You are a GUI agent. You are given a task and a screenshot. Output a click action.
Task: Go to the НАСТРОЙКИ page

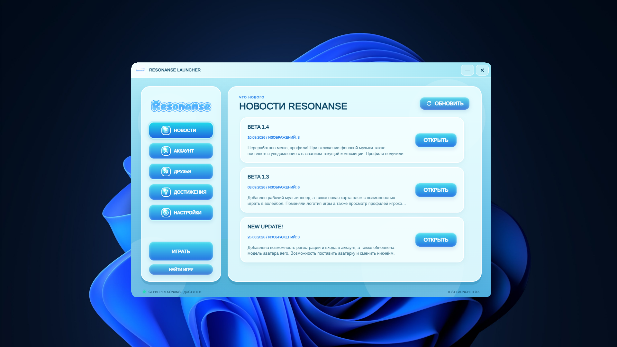[x=181, y=213]
